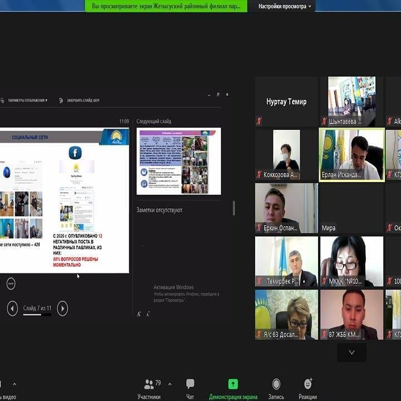401x401 pixels.
Task: Click the slide progress bar under Слайд 7 из 11
Action: pos(37,315)
